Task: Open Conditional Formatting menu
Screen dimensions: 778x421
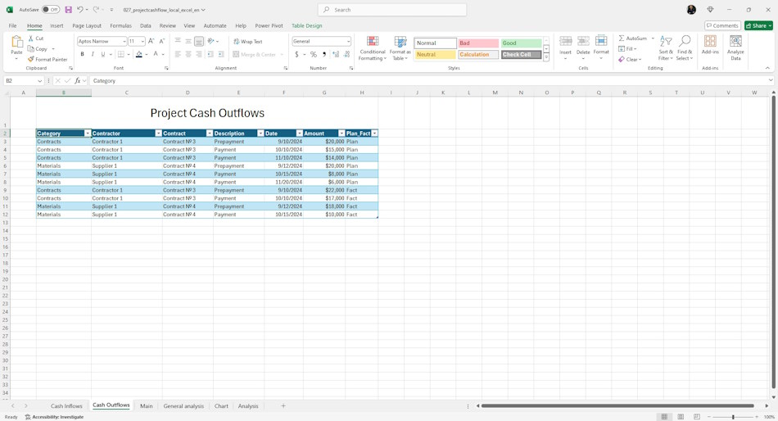Action: pos(373,48)
